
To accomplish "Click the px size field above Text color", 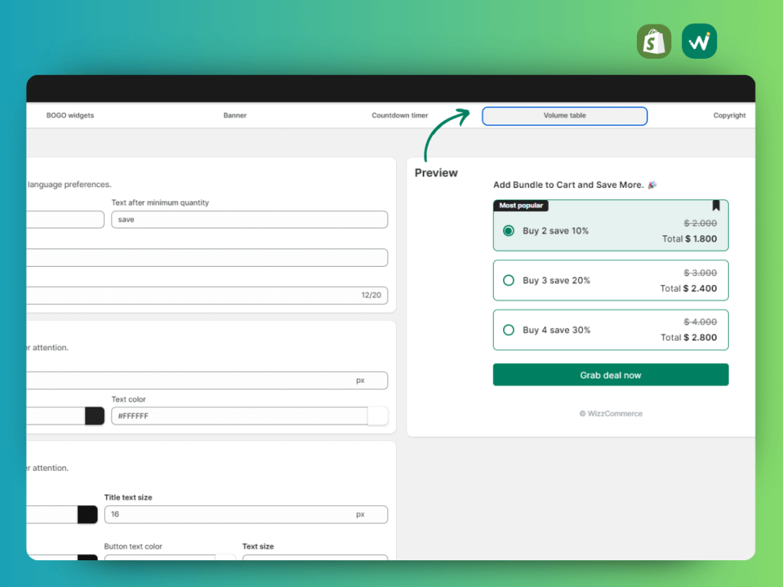I will tap(207, 381).
